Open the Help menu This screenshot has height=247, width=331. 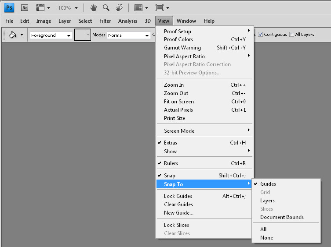(209, 21)
